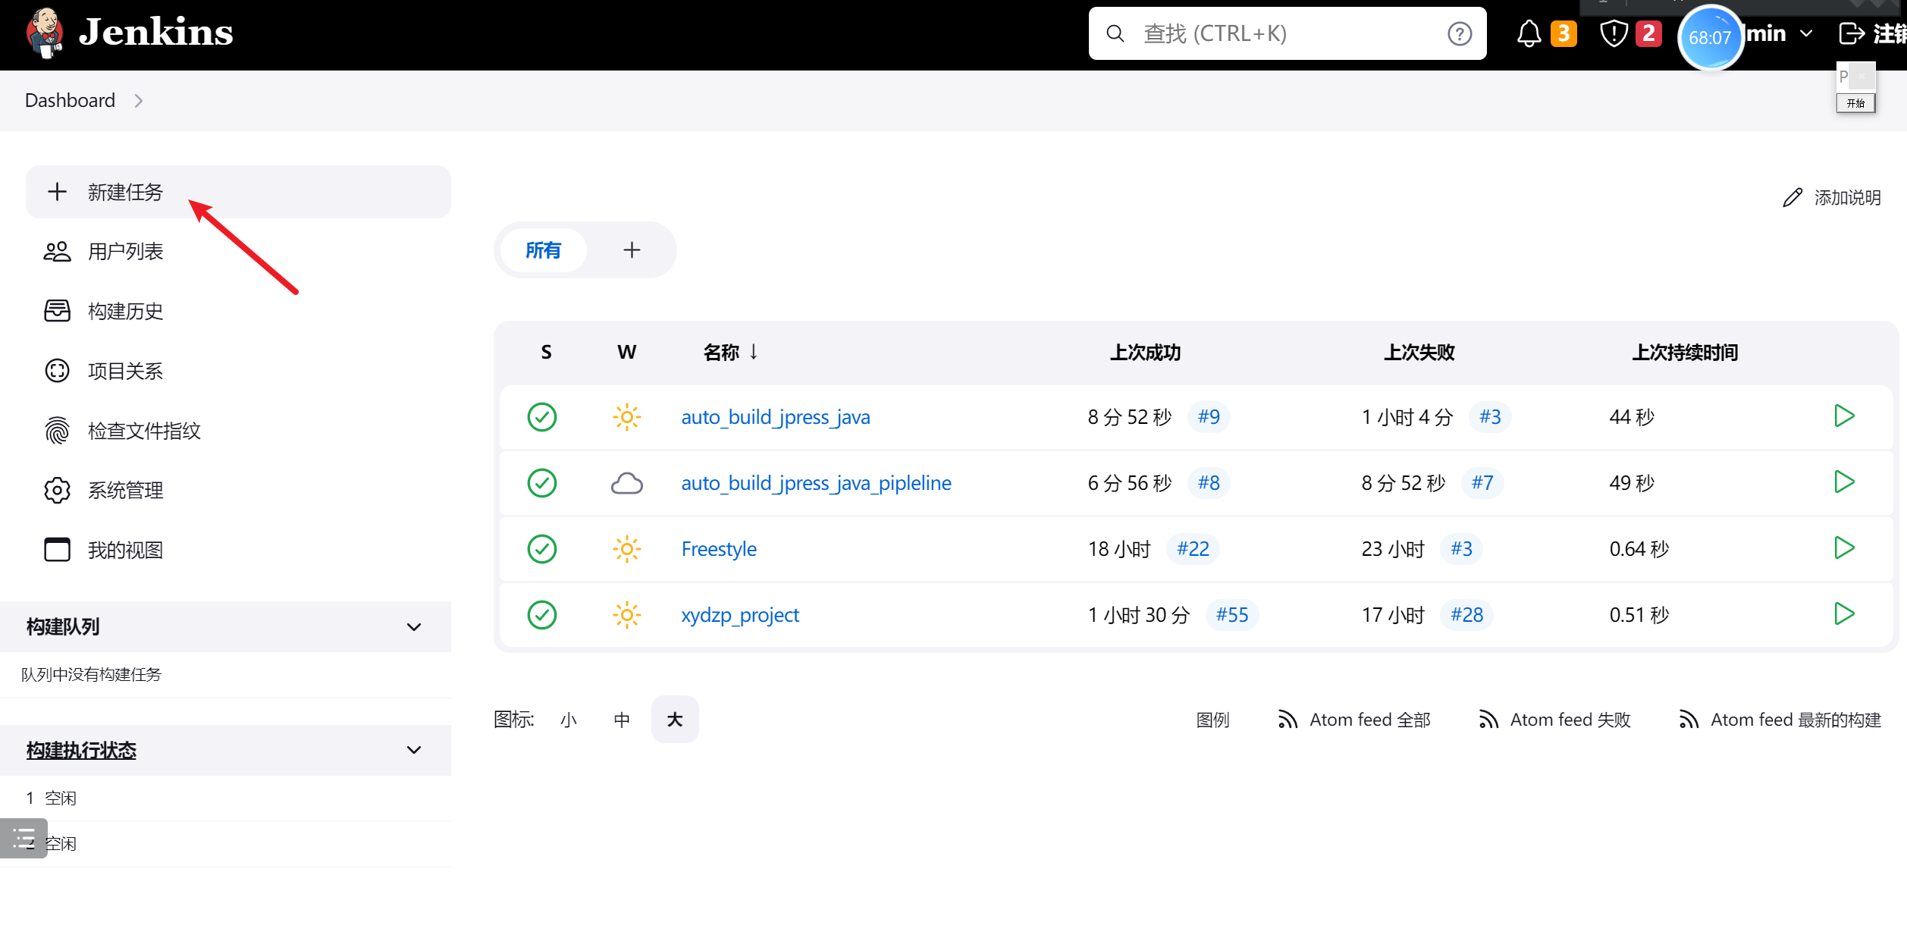Click the build history inbox icon
The image size is (1907, 935).
tap(57, 311)
